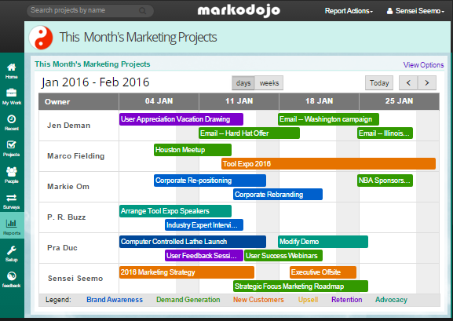This screenshot has width=453, height=321.
Task: Open Modify Demo project bar
Action: (323, 242)
